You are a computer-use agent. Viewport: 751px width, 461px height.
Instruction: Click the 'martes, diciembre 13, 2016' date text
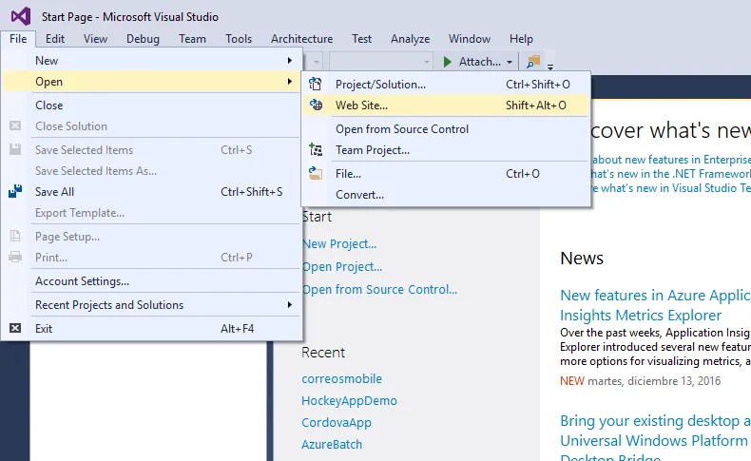[x=654, y=381]
